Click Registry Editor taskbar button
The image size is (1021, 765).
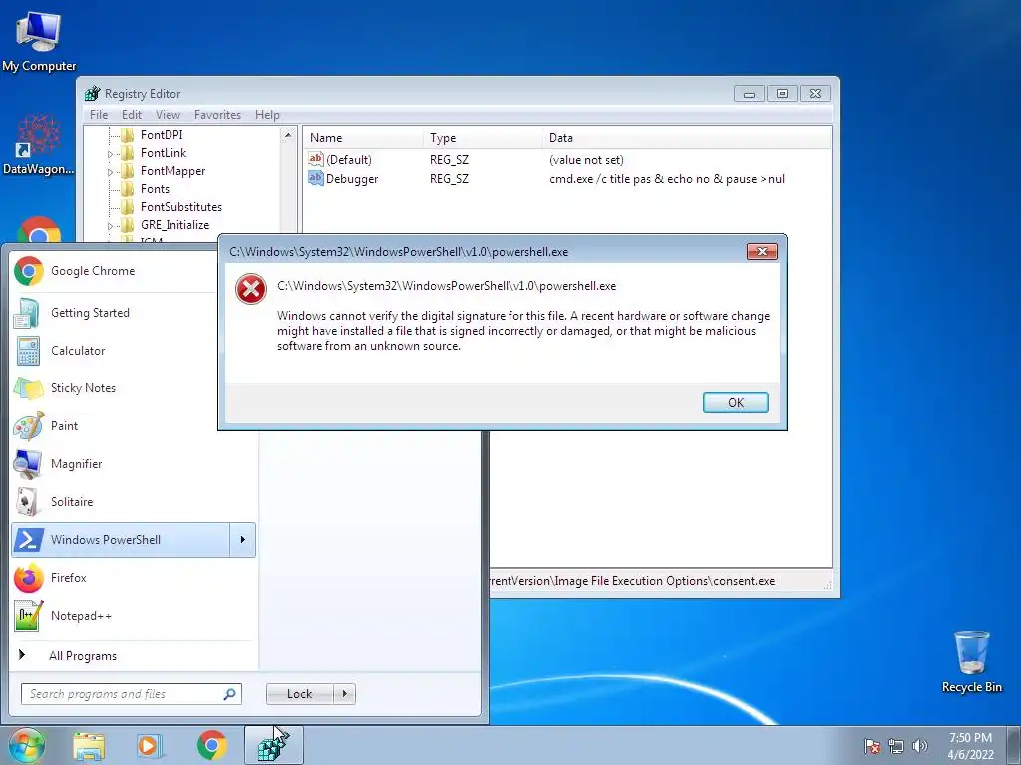274,745
